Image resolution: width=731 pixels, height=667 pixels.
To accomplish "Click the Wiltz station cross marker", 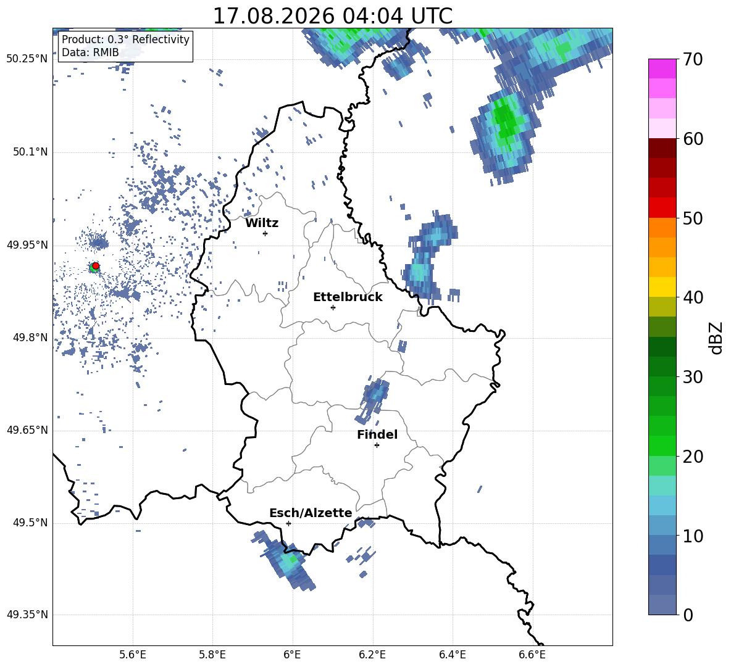I will pos(265,233).
